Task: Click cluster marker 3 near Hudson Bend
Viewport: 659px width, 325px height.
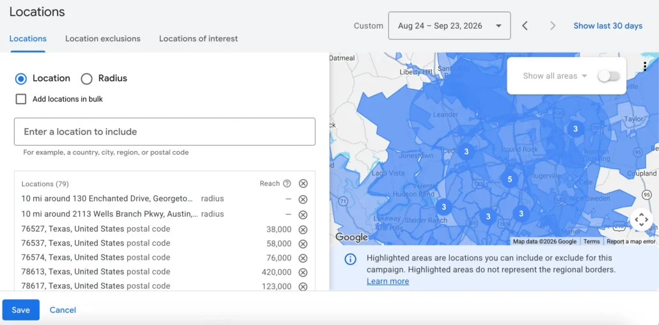Action: click(443, 207)
